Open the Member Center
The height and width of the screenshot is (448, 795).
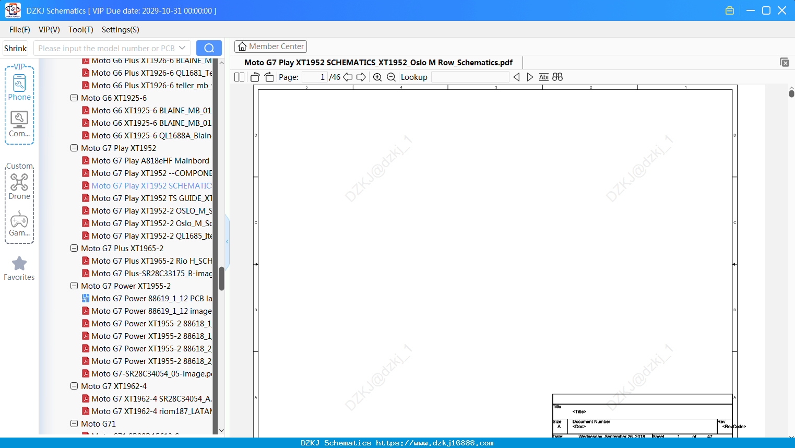click(x=270, y=46)
